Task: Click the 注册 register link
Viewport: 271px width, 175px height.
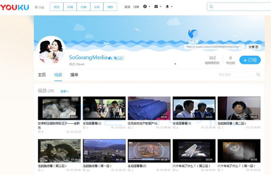Action: [x=136, y=7]
